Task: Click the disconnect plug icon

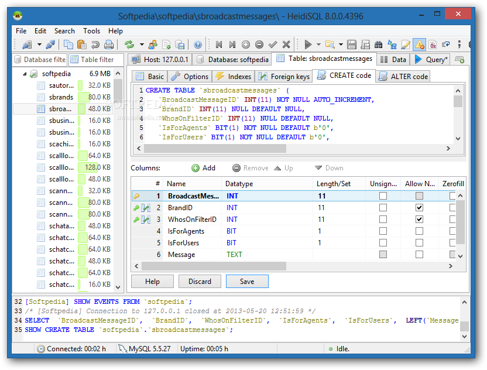Action: pyautogui.click(x=50, y=44)
